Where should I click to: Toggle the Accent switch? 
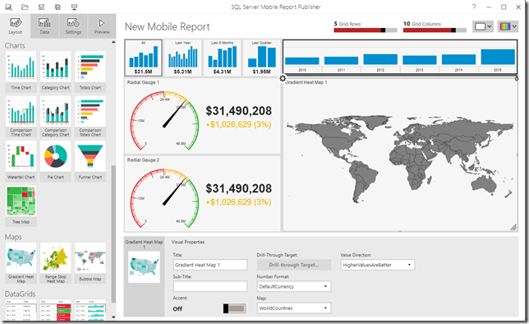tap(234, 308)
